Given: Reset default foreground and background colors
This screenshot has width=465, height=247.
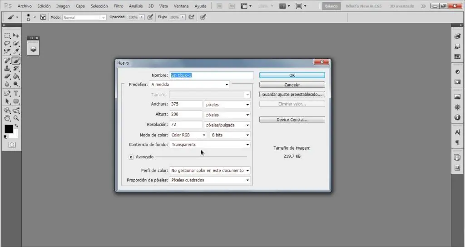Looking at the screenshot, I should click(x=5, y=137).
